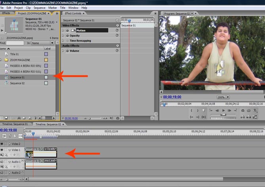The width and height of the screenshot is (265, 187).
Task: Hide the Video 1 track output
Action: click(2, 150)
